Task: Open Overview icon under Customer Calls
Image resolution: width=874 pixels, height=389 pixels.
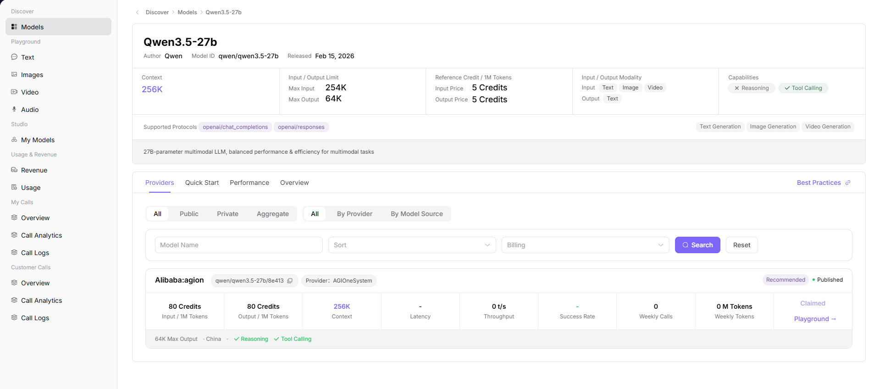Action: tap(14, 283)
